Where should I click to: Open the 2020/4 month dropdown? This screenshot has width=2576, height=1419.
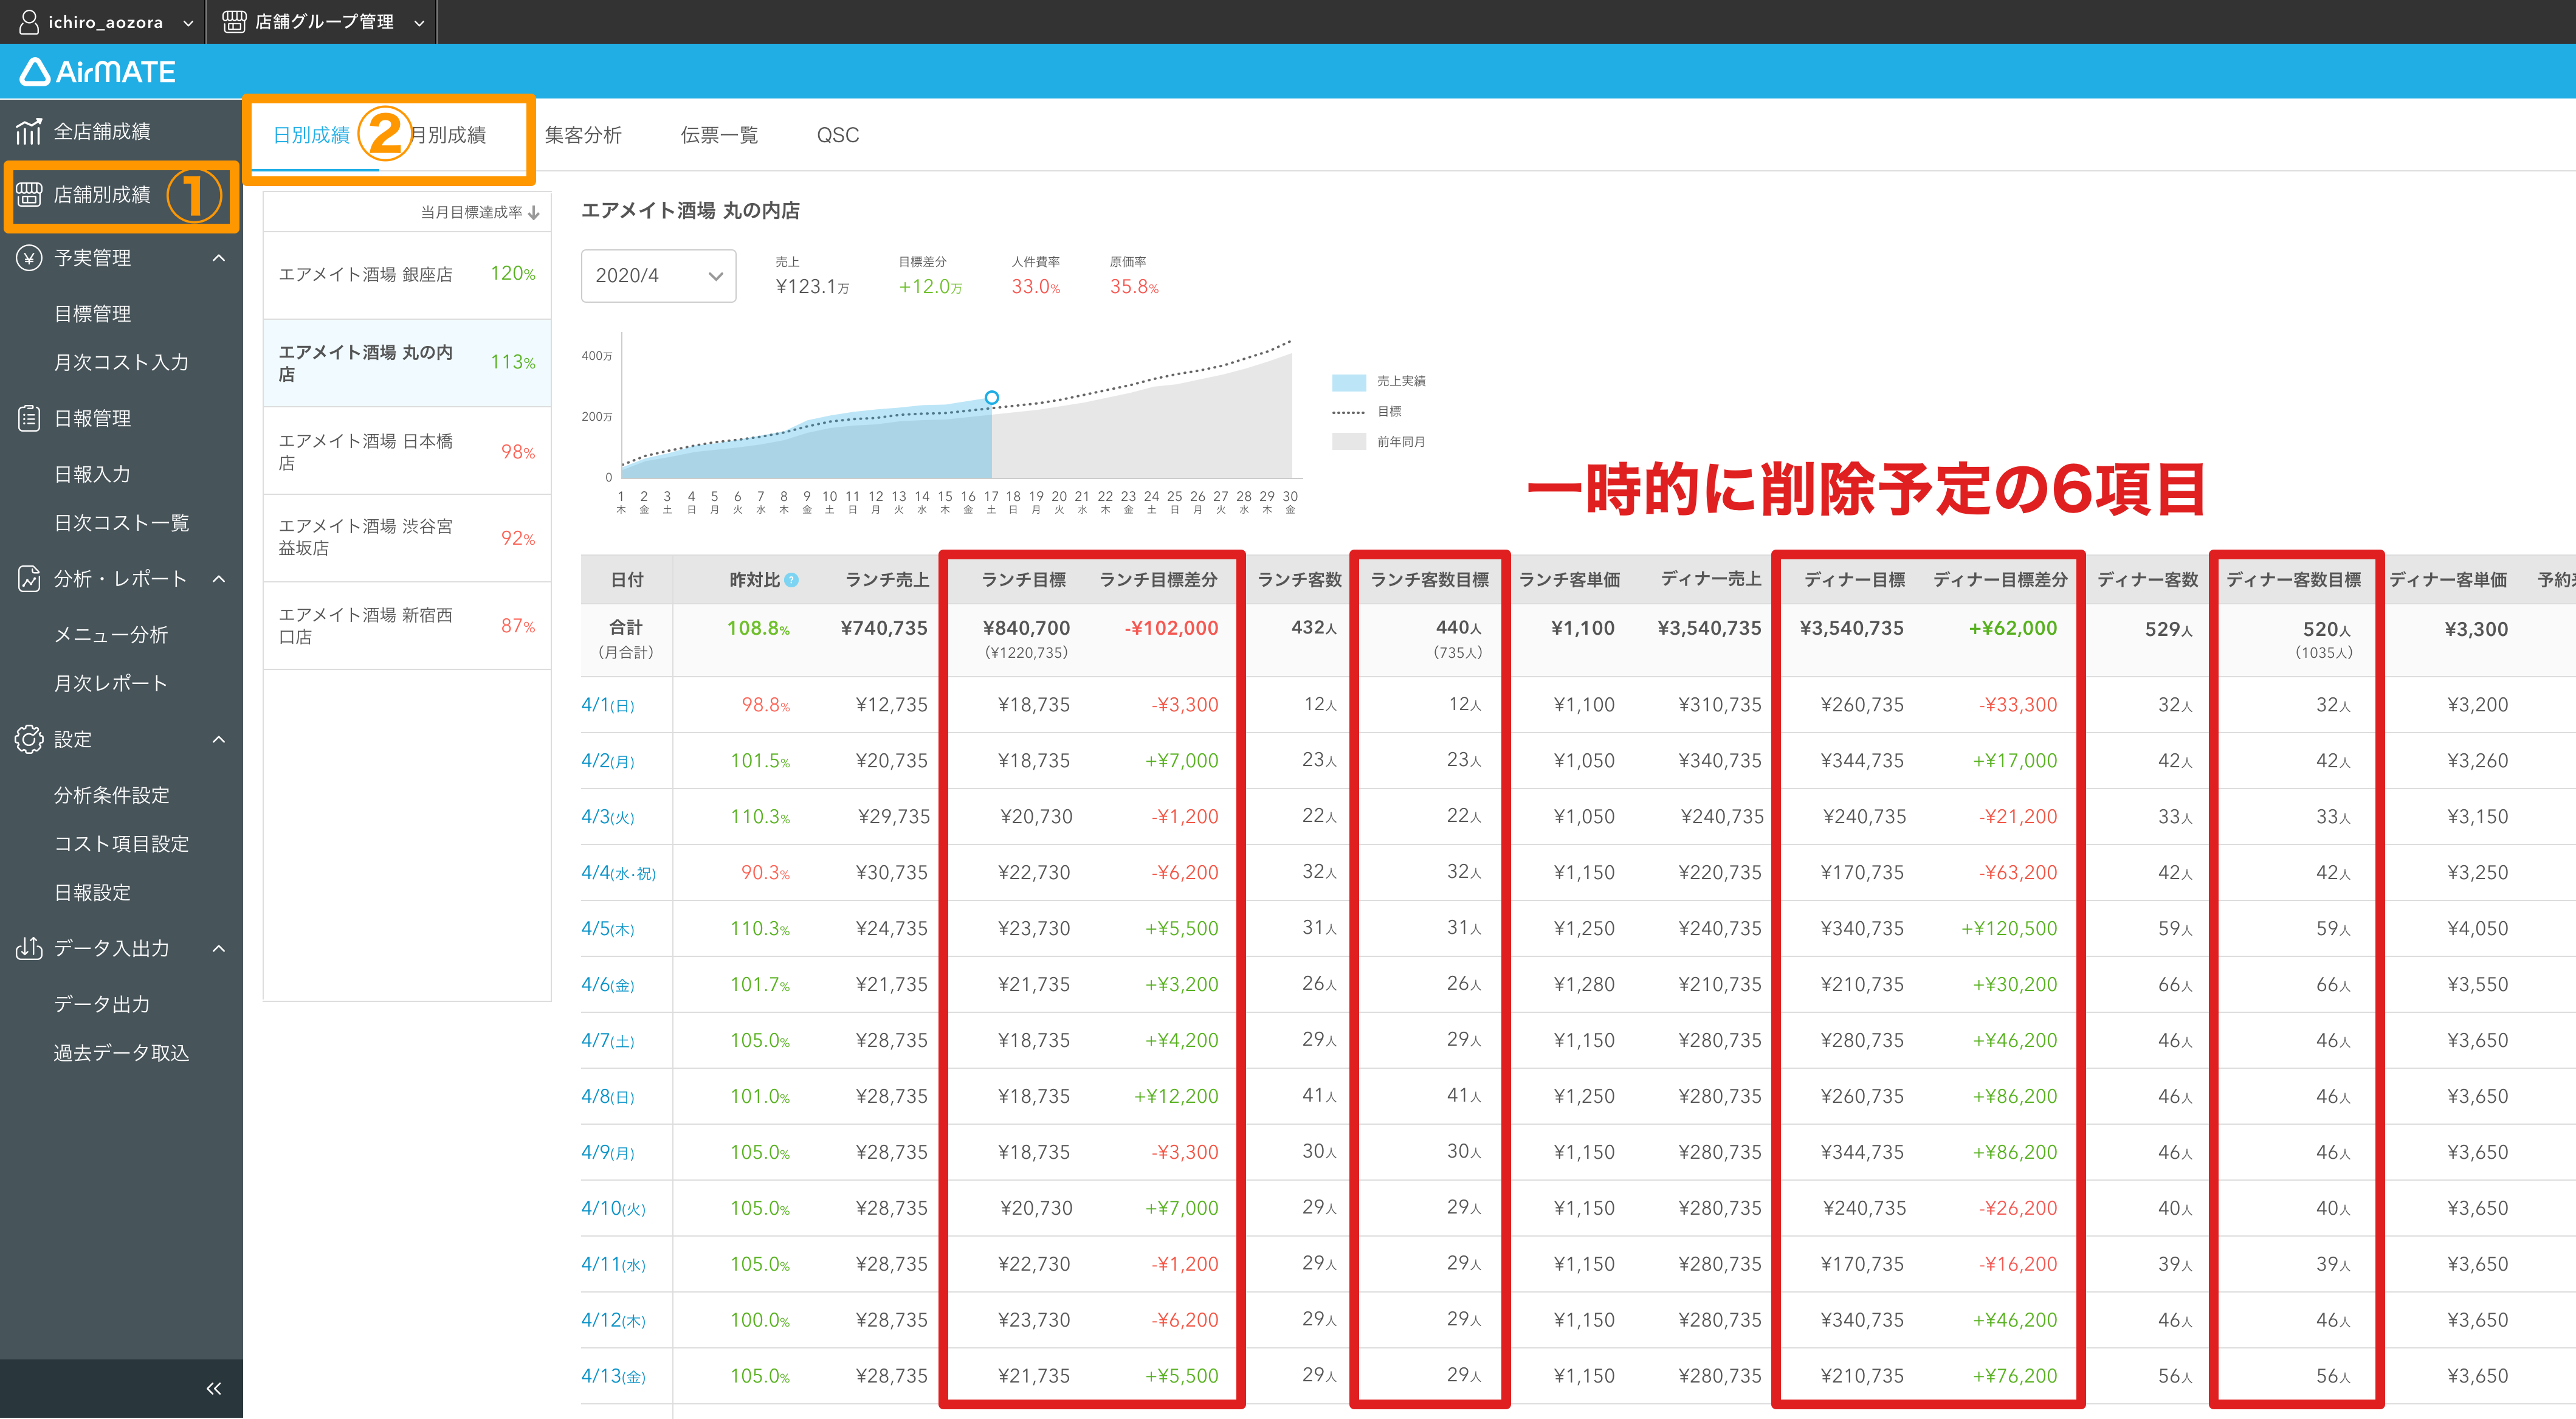click(x=658, y=275)
